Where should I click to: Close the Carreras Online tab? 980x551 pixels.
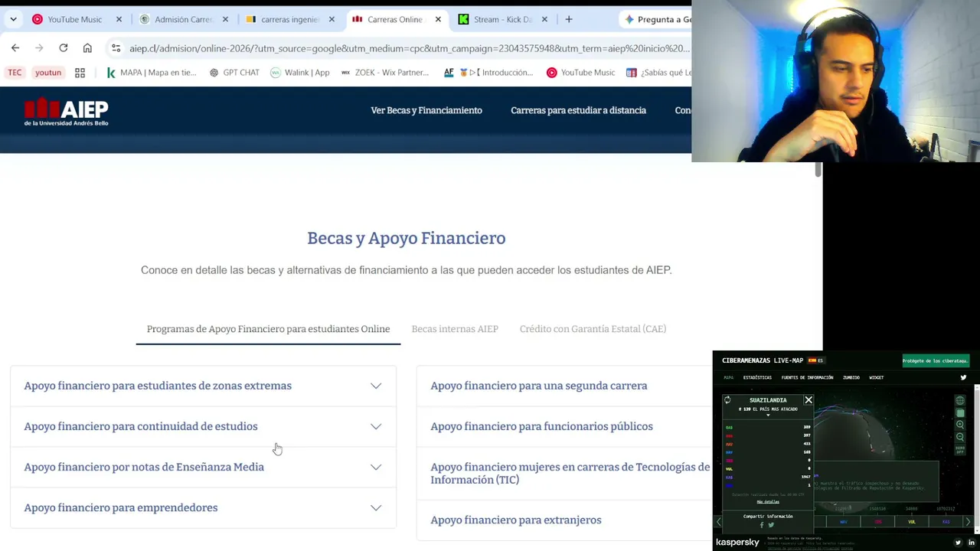tap(438, 19)
